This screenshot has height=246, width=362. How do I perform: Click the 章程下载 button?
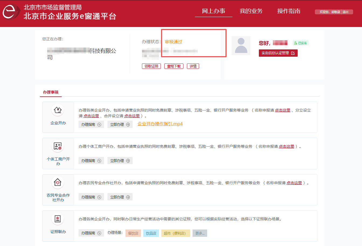174,66
